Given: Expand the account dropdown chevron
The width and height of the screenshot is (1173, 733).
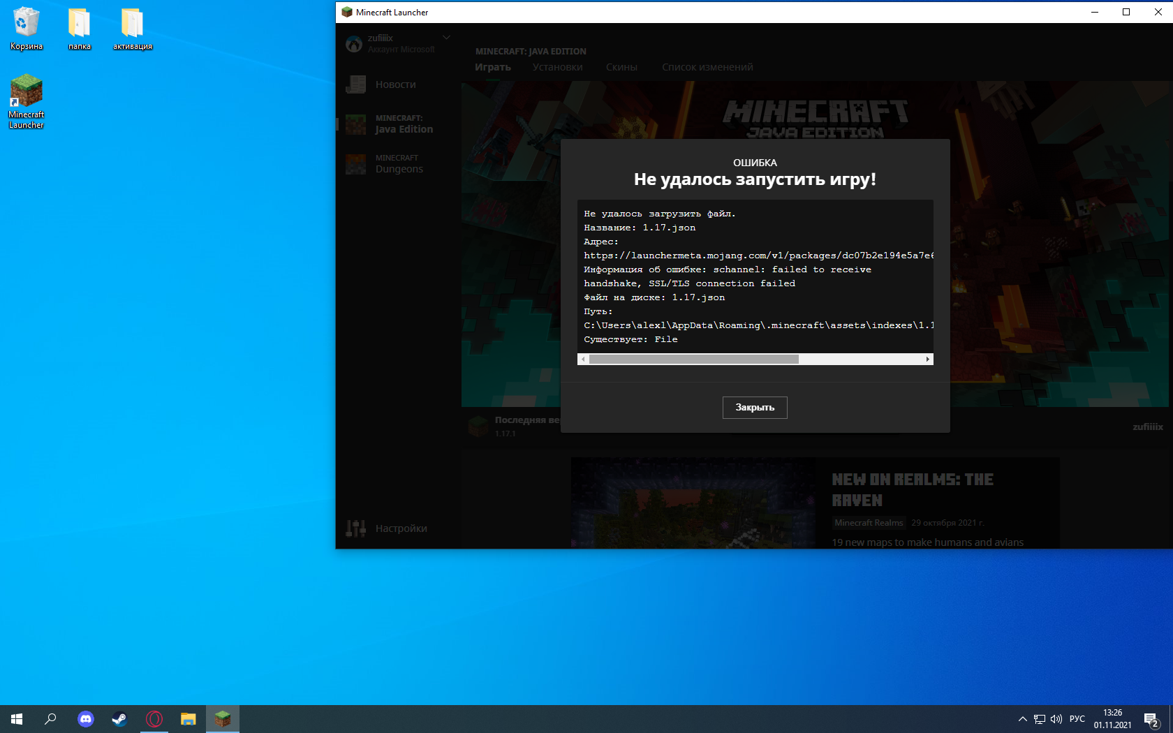Looking at the screenshot, I should point(447,38).
